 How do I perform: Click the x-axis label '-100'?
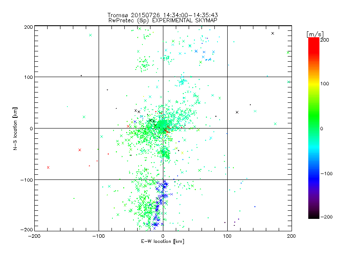coord(99,236)
